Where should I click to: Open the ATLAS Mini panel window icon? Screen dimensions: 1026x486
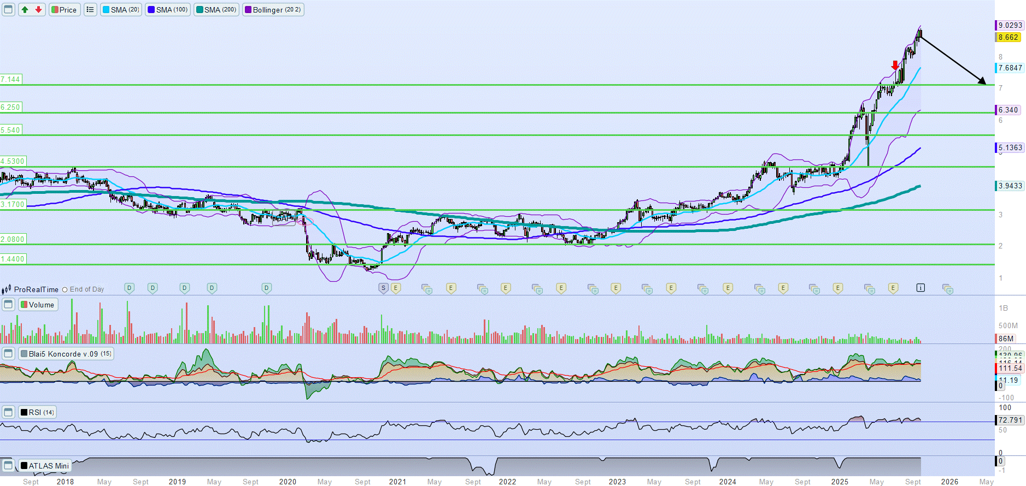point(9,466)
